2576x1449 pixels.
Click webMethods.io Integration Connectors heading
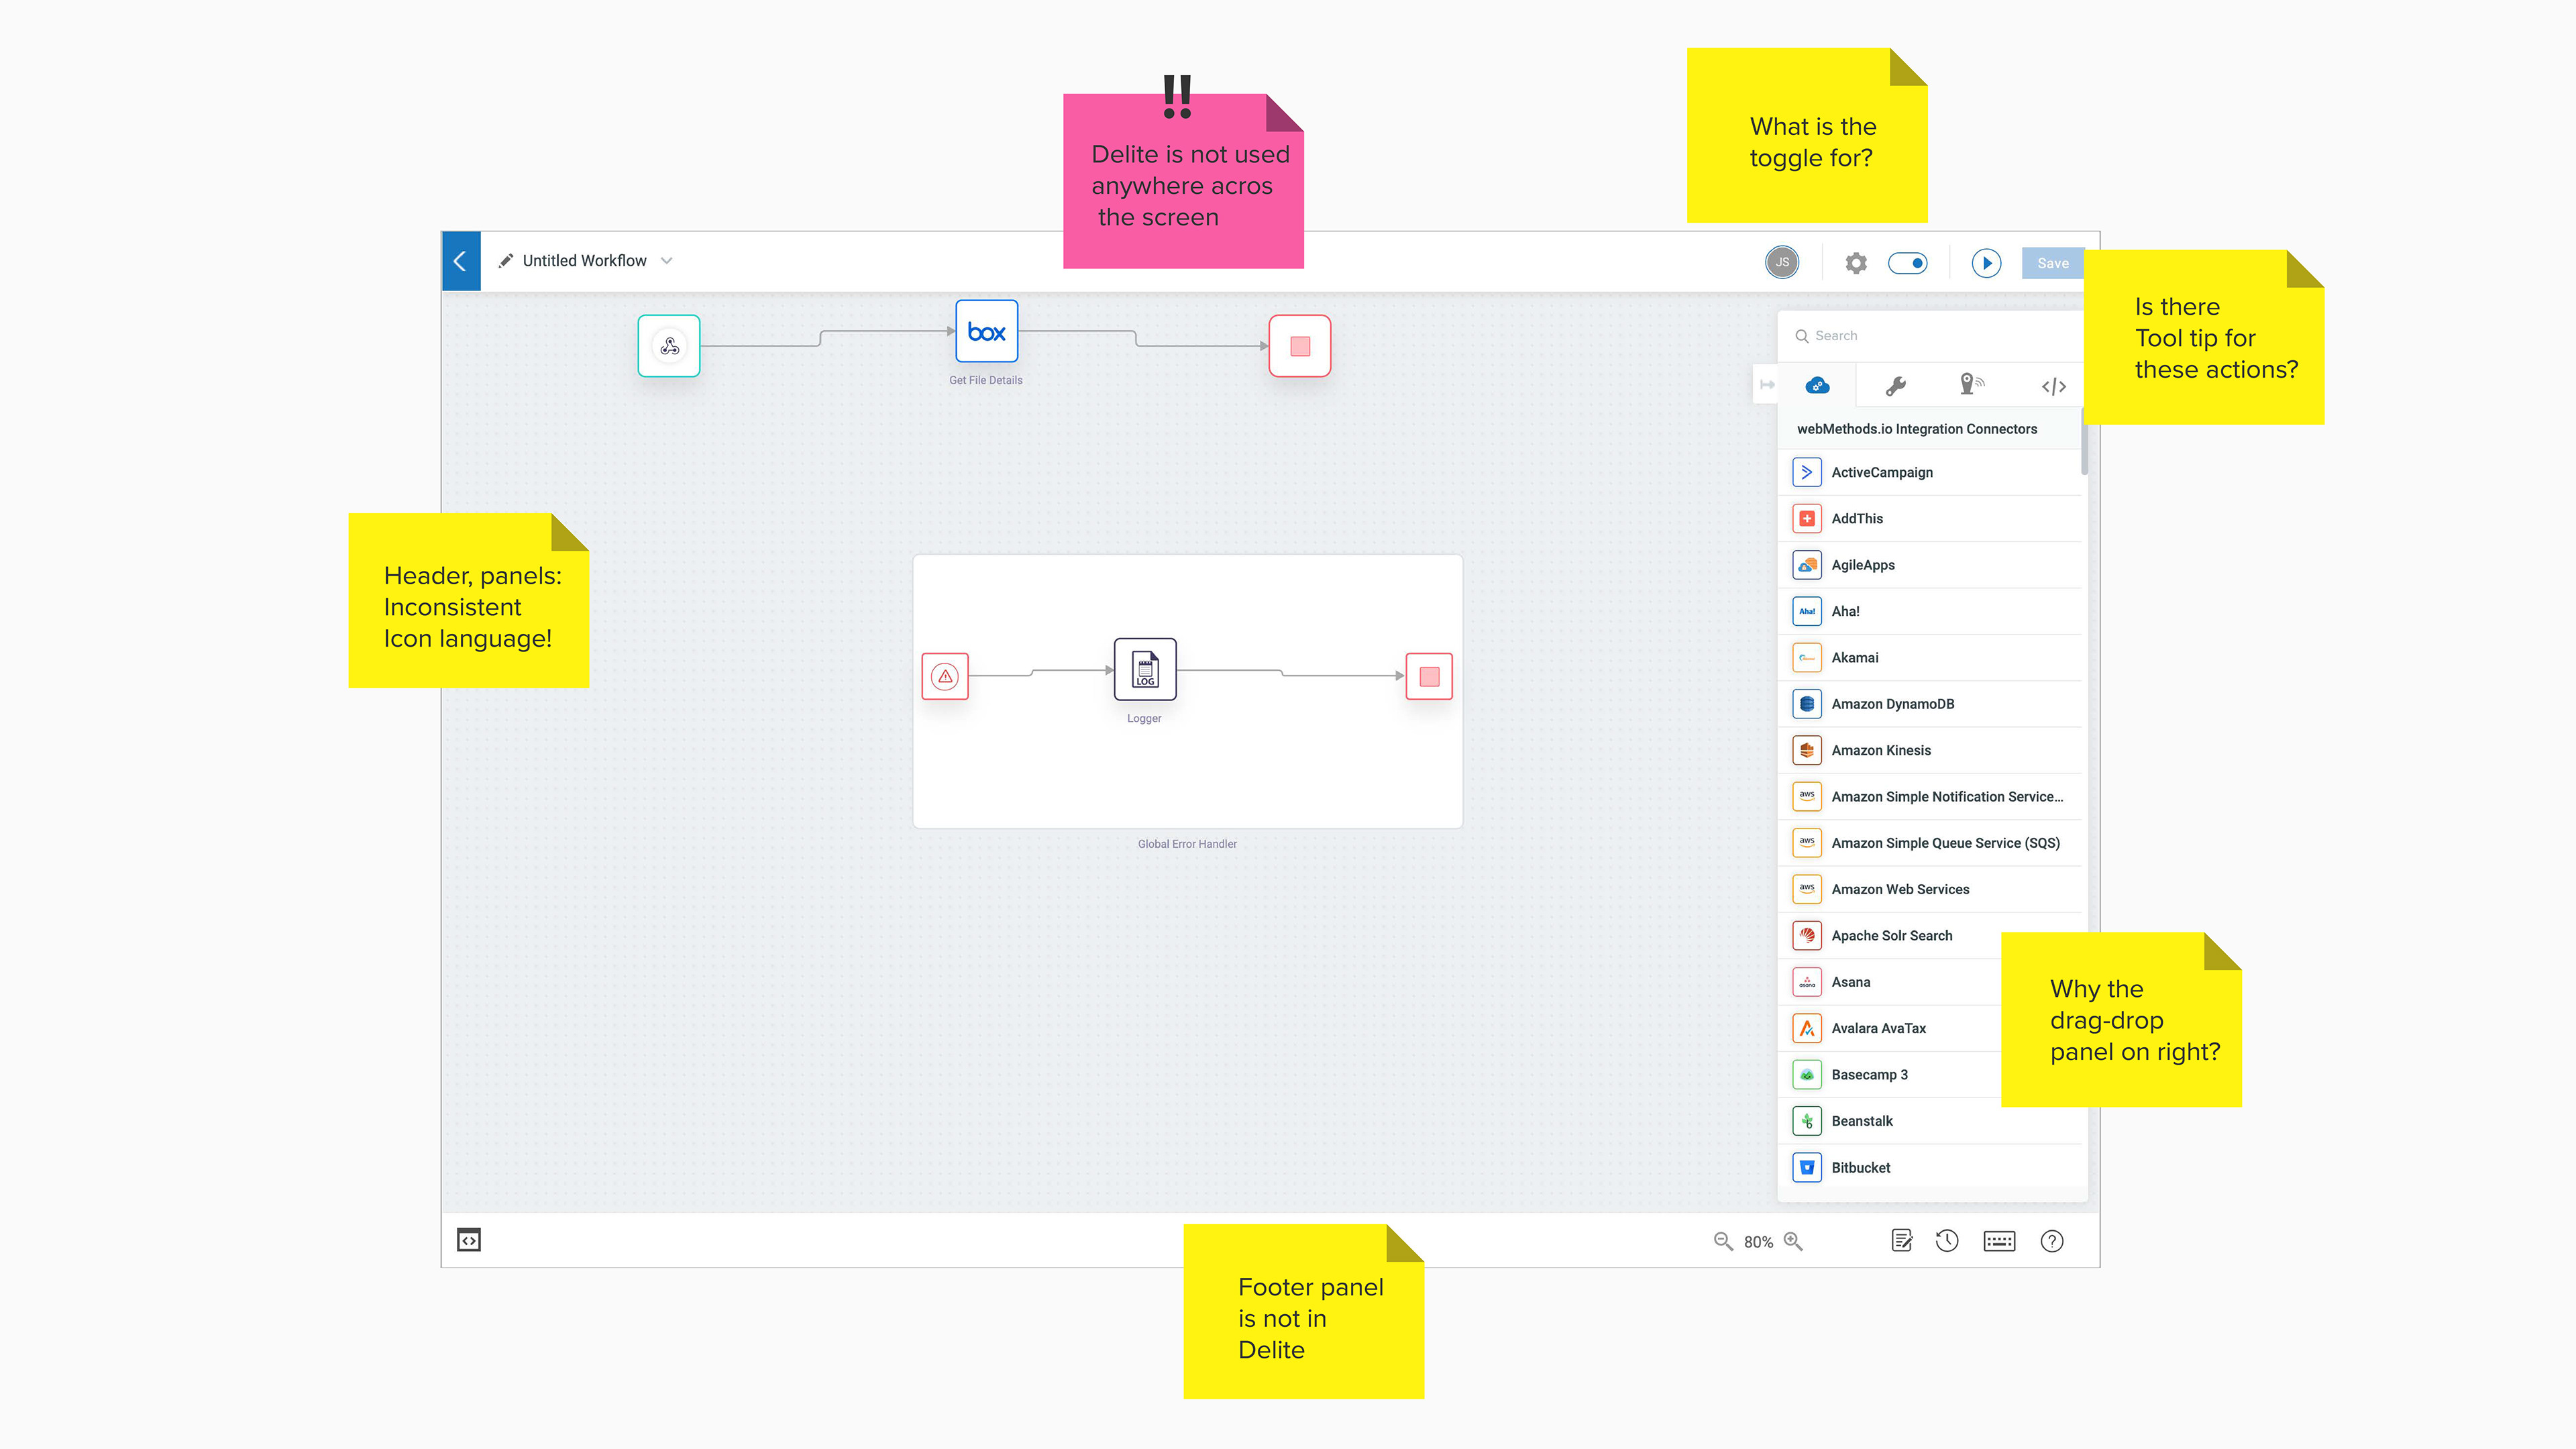(x=1917, y=429)
